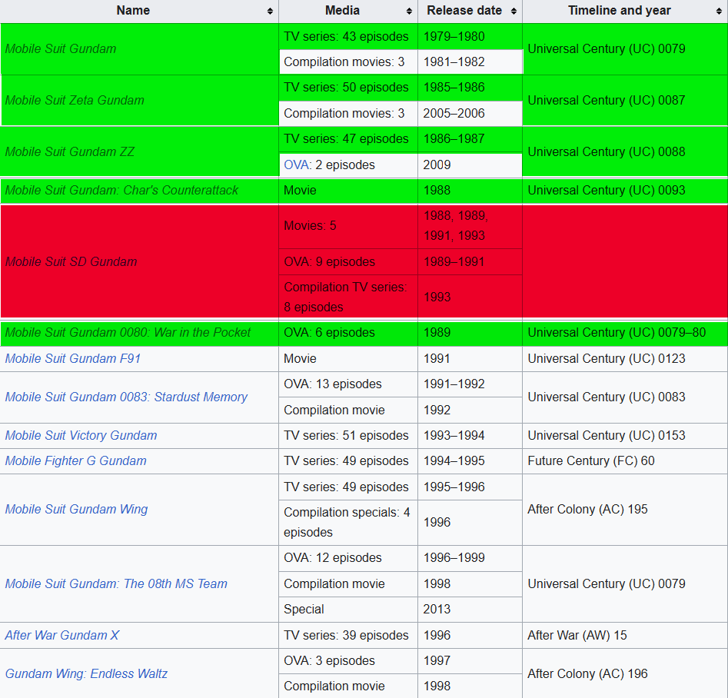The height and width of the screenshot is (698, 728).
Task: Open Mobile Suit Gundam 0083: Stardust Memory link
Action: tap(126, 397)
